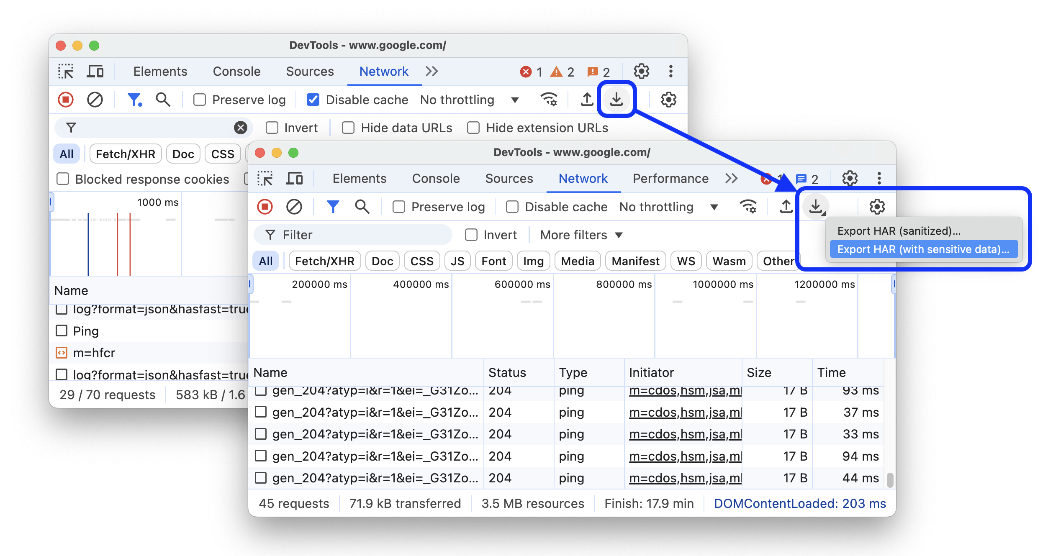This screenshot has width=1048, height=556.
Task: Select the WS request filter
Action: coord(686,261)
